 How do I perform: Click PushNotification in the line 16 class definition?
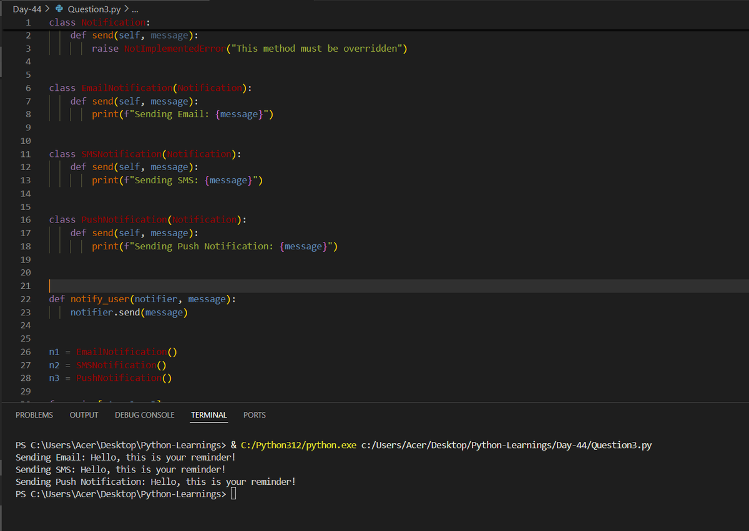124,220
